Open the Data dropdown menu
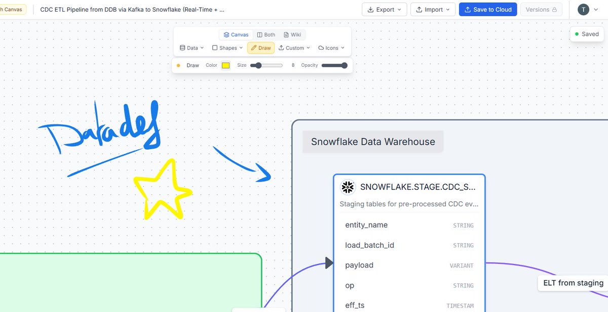Viewport: 608px width, 312px height. tap(192, 48)
